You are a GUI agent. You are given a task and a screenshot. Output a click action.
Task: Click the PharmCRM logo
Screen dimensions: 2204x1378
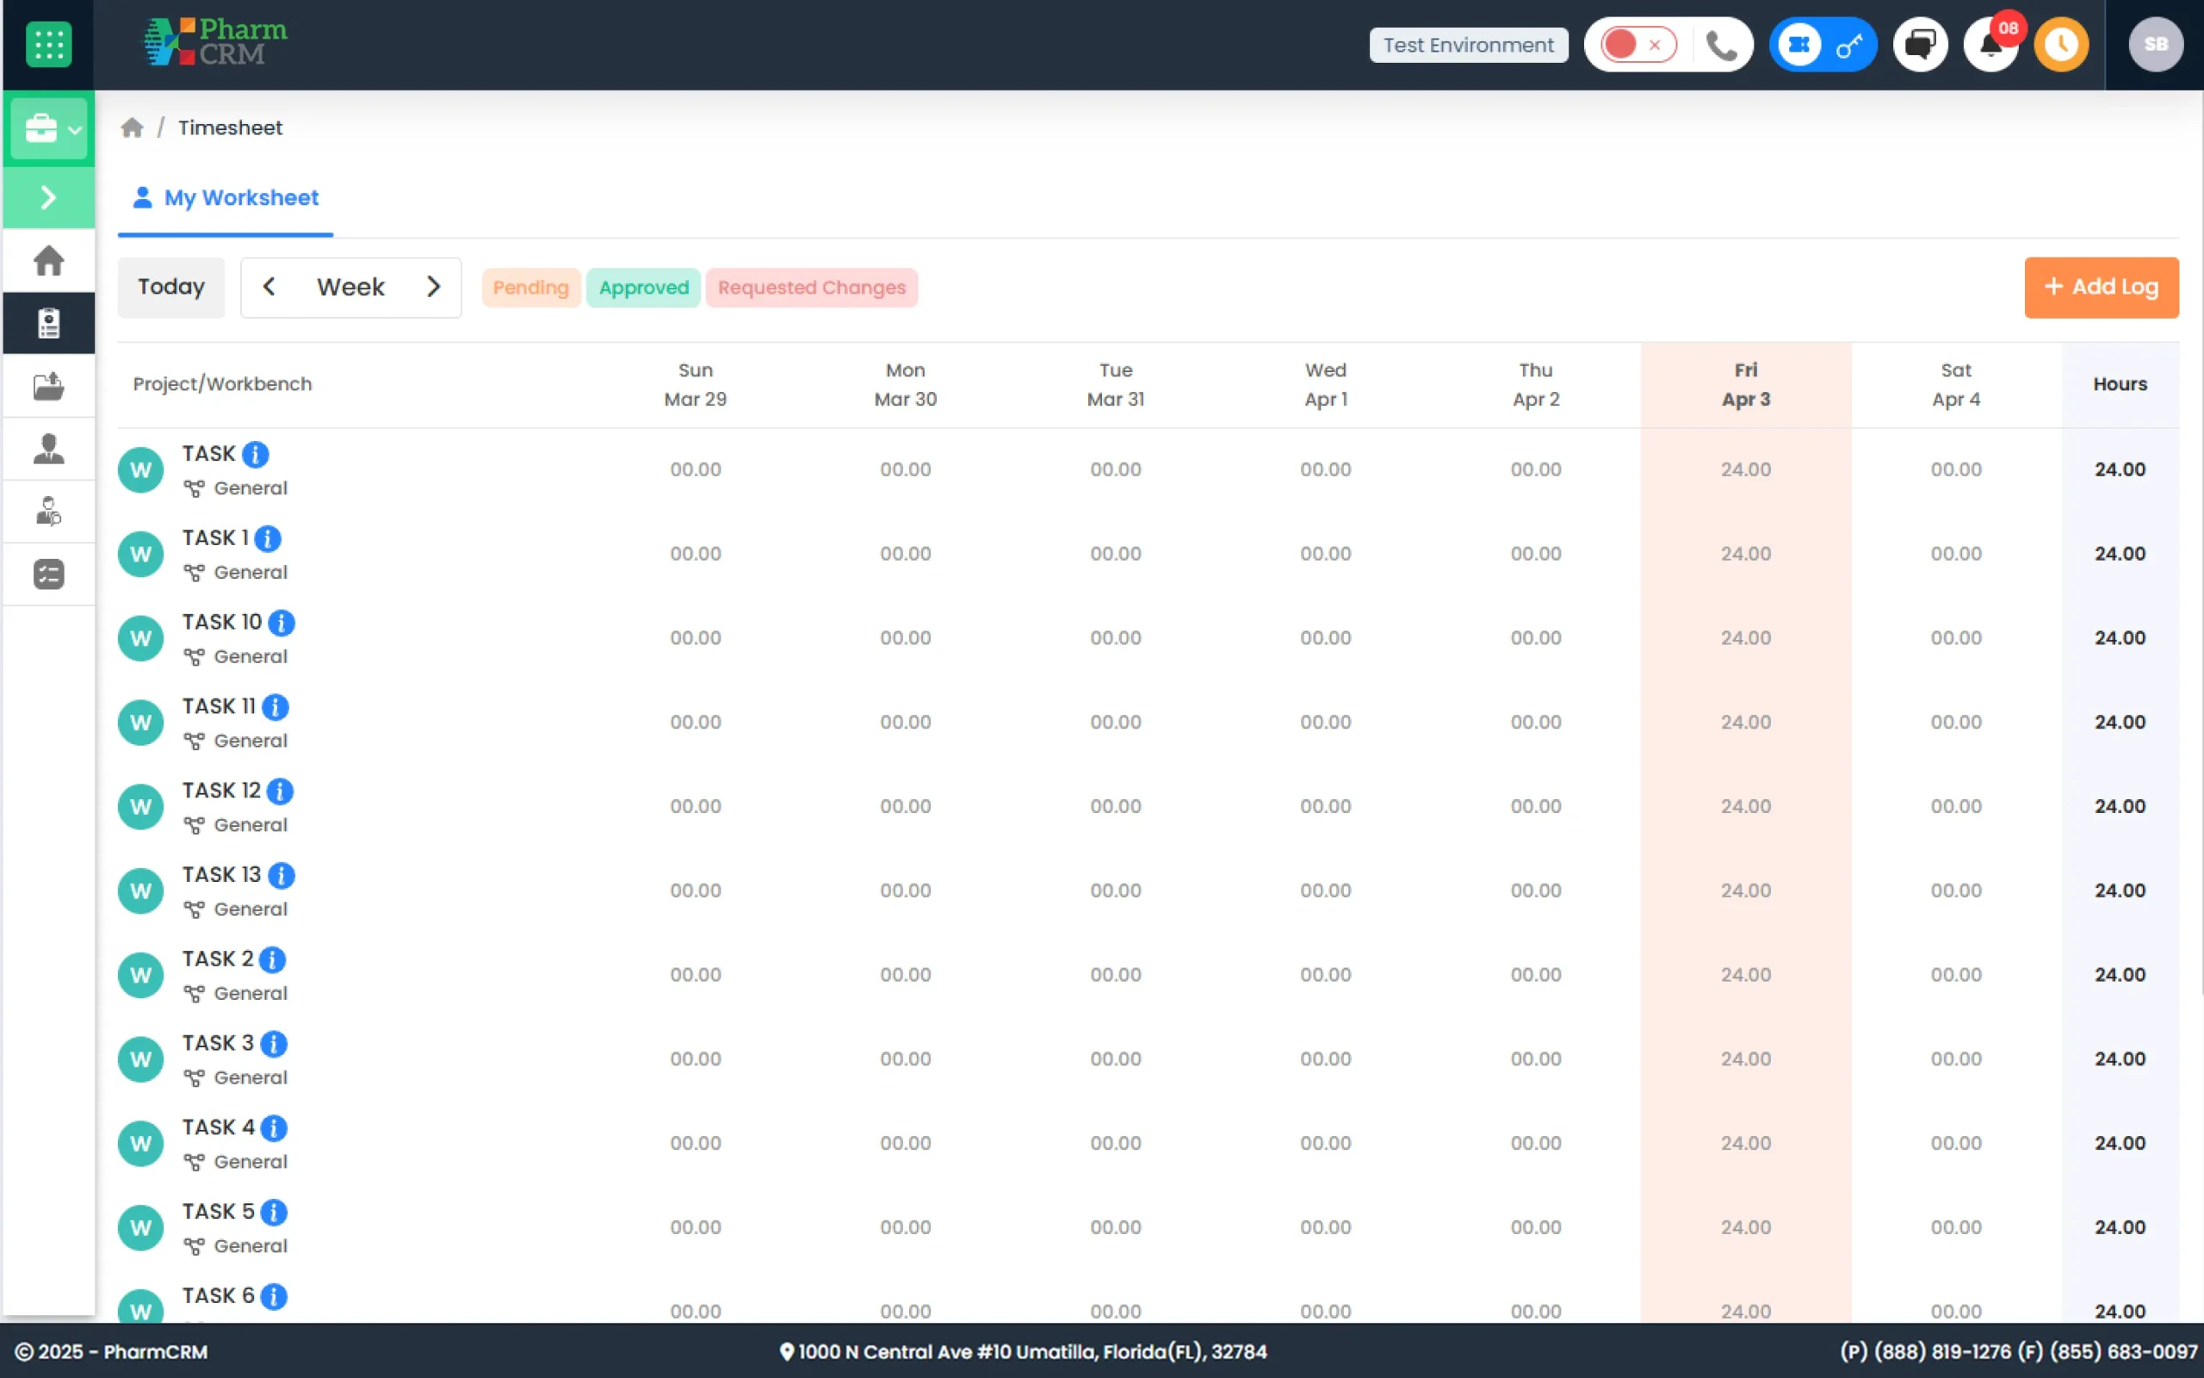[x=215, y=42]
